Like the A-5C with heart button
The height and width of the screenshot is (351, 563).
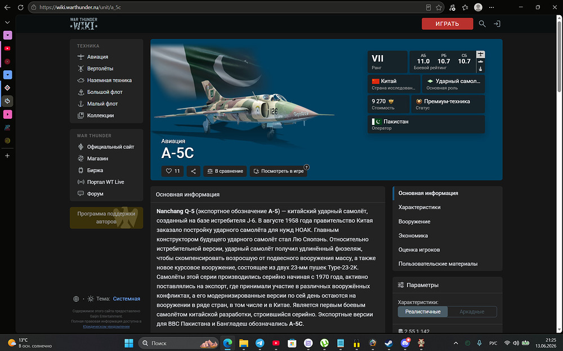pos(173,171)
